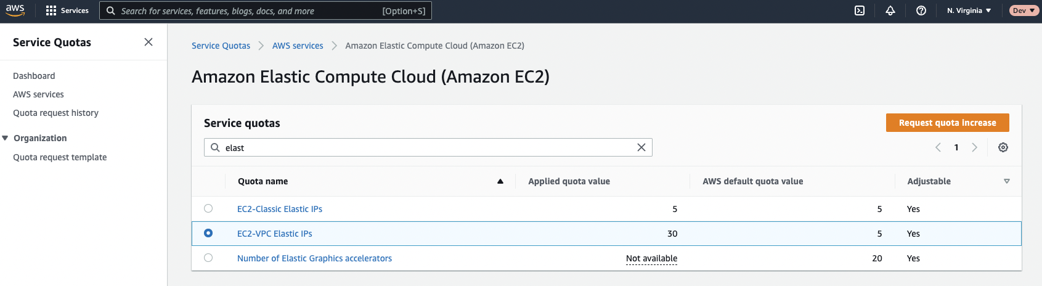Open Quota request history in sidebar
This screenshot has height=286, width=1042.
pos(55,113)
